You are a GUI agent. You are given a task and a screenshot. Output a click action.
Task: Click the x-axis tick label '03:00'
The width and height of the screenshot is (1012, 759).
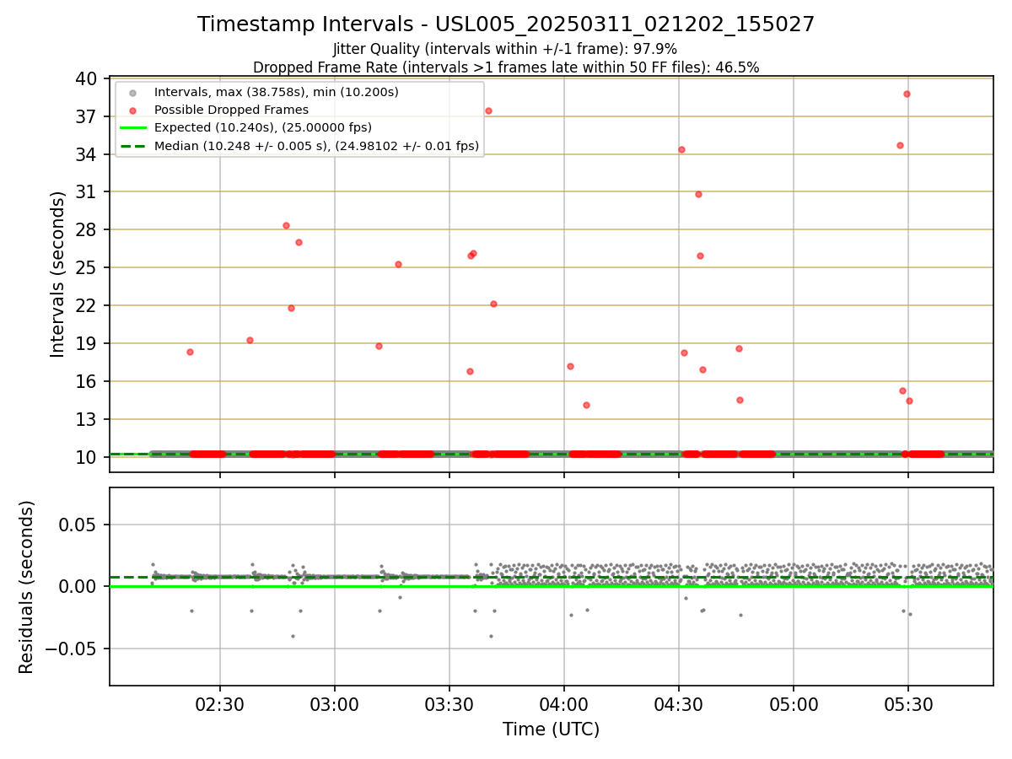click(x=335, y=705)
